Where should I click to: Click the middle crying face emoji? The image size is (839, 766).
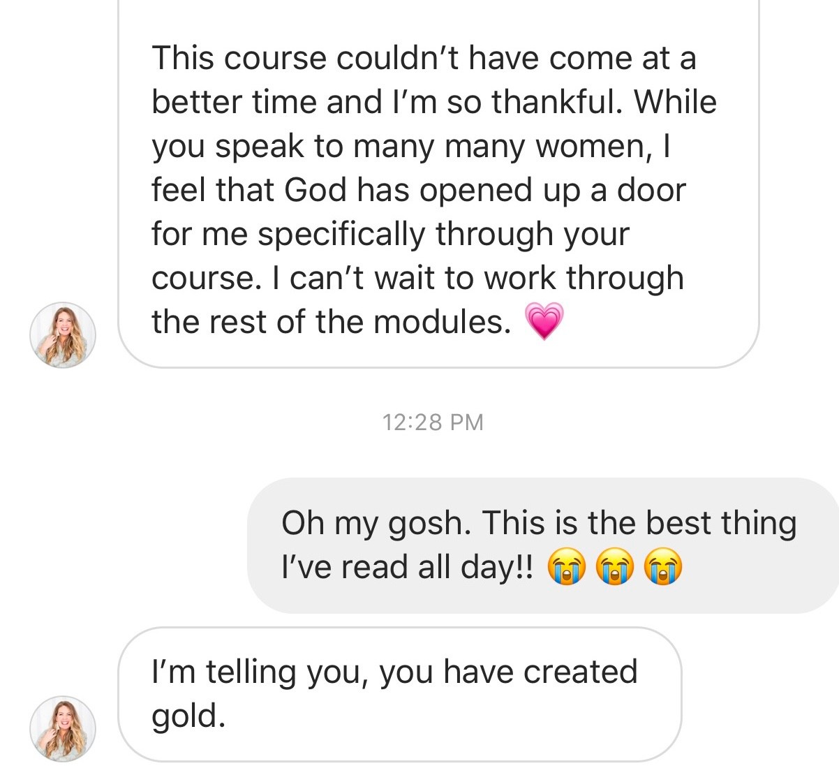tap(614, 567)
